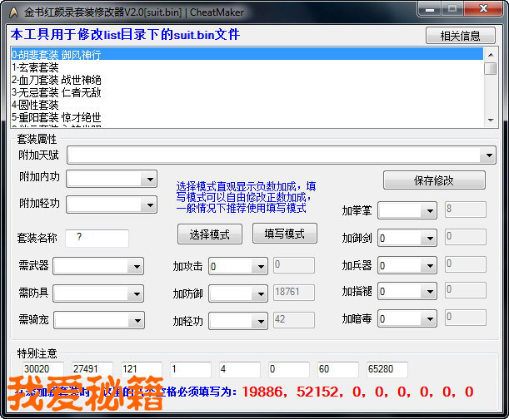Select list item 3-无忌套装 仁者无敌
The width and height of the screenshot is (509, 419).
[x=57, y=92]
